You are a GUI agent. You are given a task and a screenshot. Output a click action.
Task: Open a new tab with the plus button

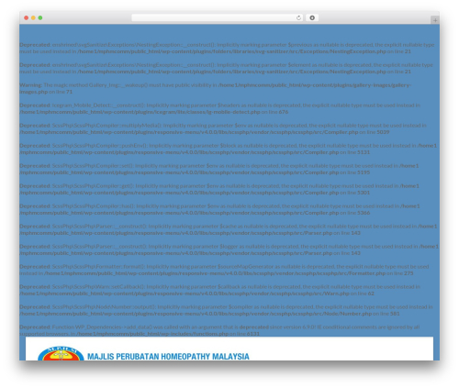[x=435, y=20]
